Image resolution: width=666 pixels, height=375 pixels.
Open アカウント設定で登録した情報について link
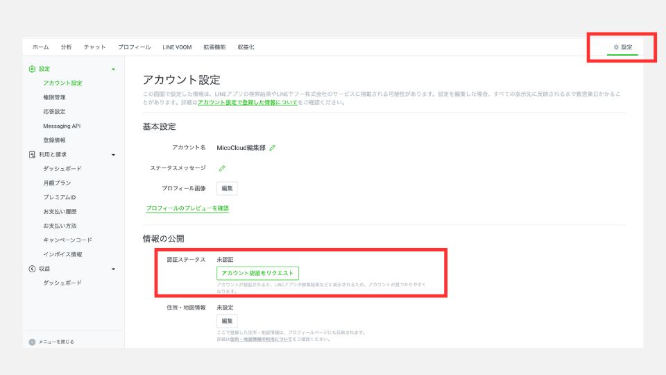(x=247, y=103)
